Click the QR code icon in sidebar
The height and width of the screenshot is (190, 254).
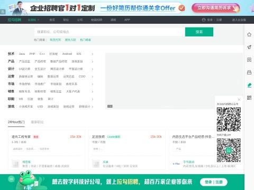point(249,98)
